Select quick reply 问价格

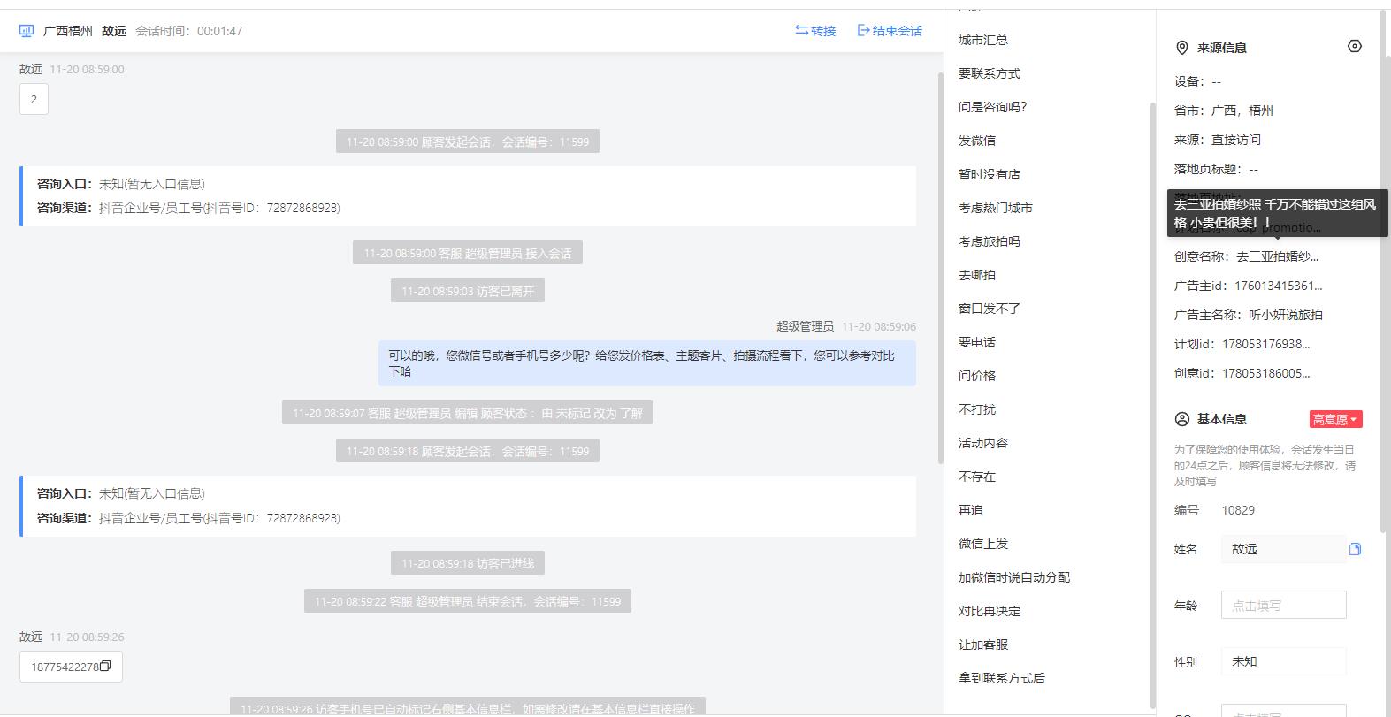pyautogui.click(x=977, y=376)
